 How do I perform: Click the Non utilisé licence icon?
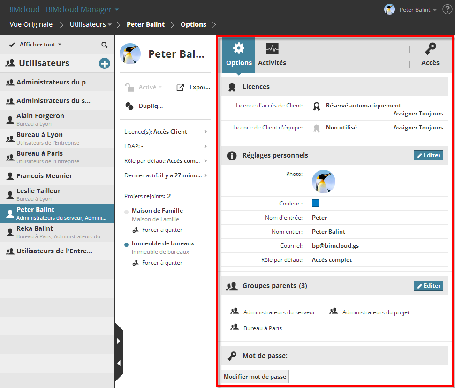click(316, 128)
